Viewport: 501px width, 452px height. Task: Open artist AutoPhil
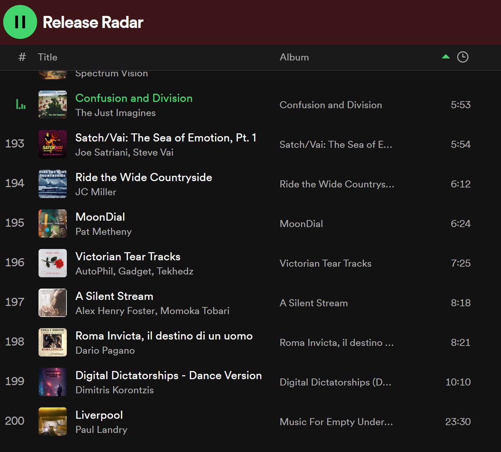click(x=94, y=272)
